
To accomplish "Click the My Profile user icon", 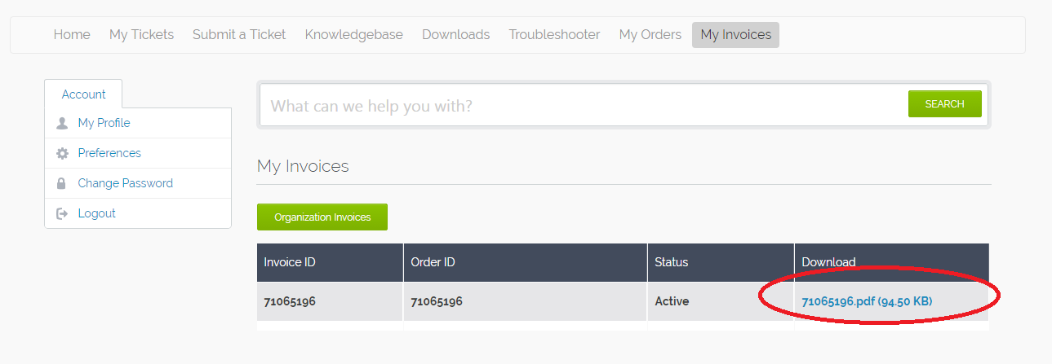I will click(x=62, y=124).
